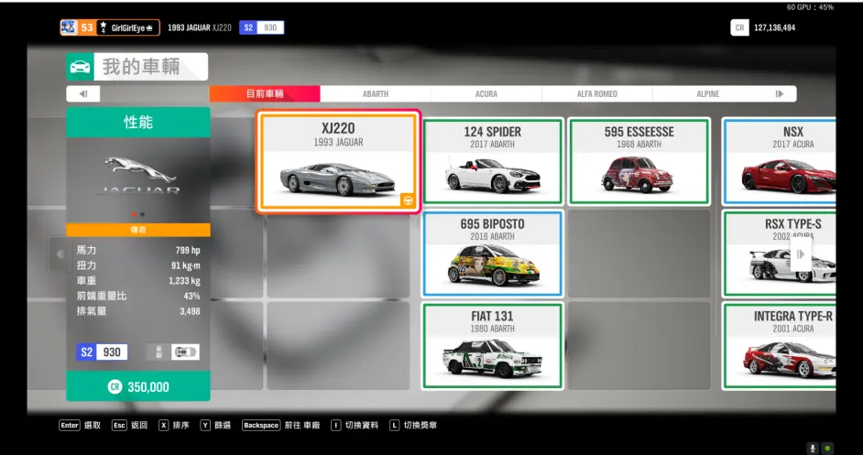Click the 排氣量 3,498 stat row
The width and height of the screenshot is (863, 455).
138,311
